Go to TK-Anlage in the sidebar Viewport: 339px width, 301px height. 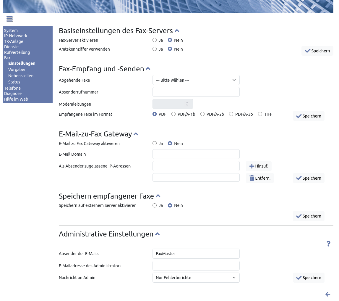coord(14,41)
